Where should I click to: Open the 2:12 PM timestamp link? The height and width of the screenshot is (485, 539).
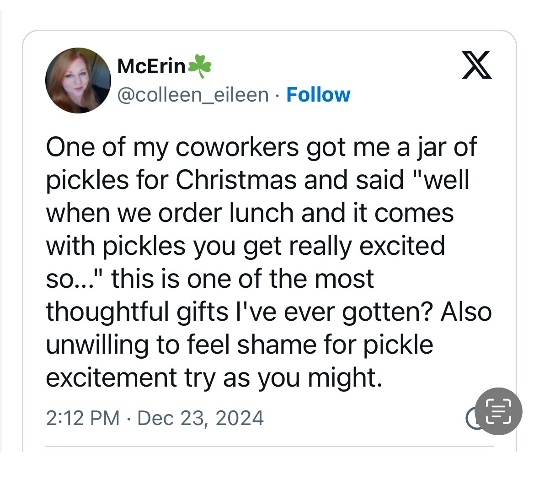click(83, 418)
